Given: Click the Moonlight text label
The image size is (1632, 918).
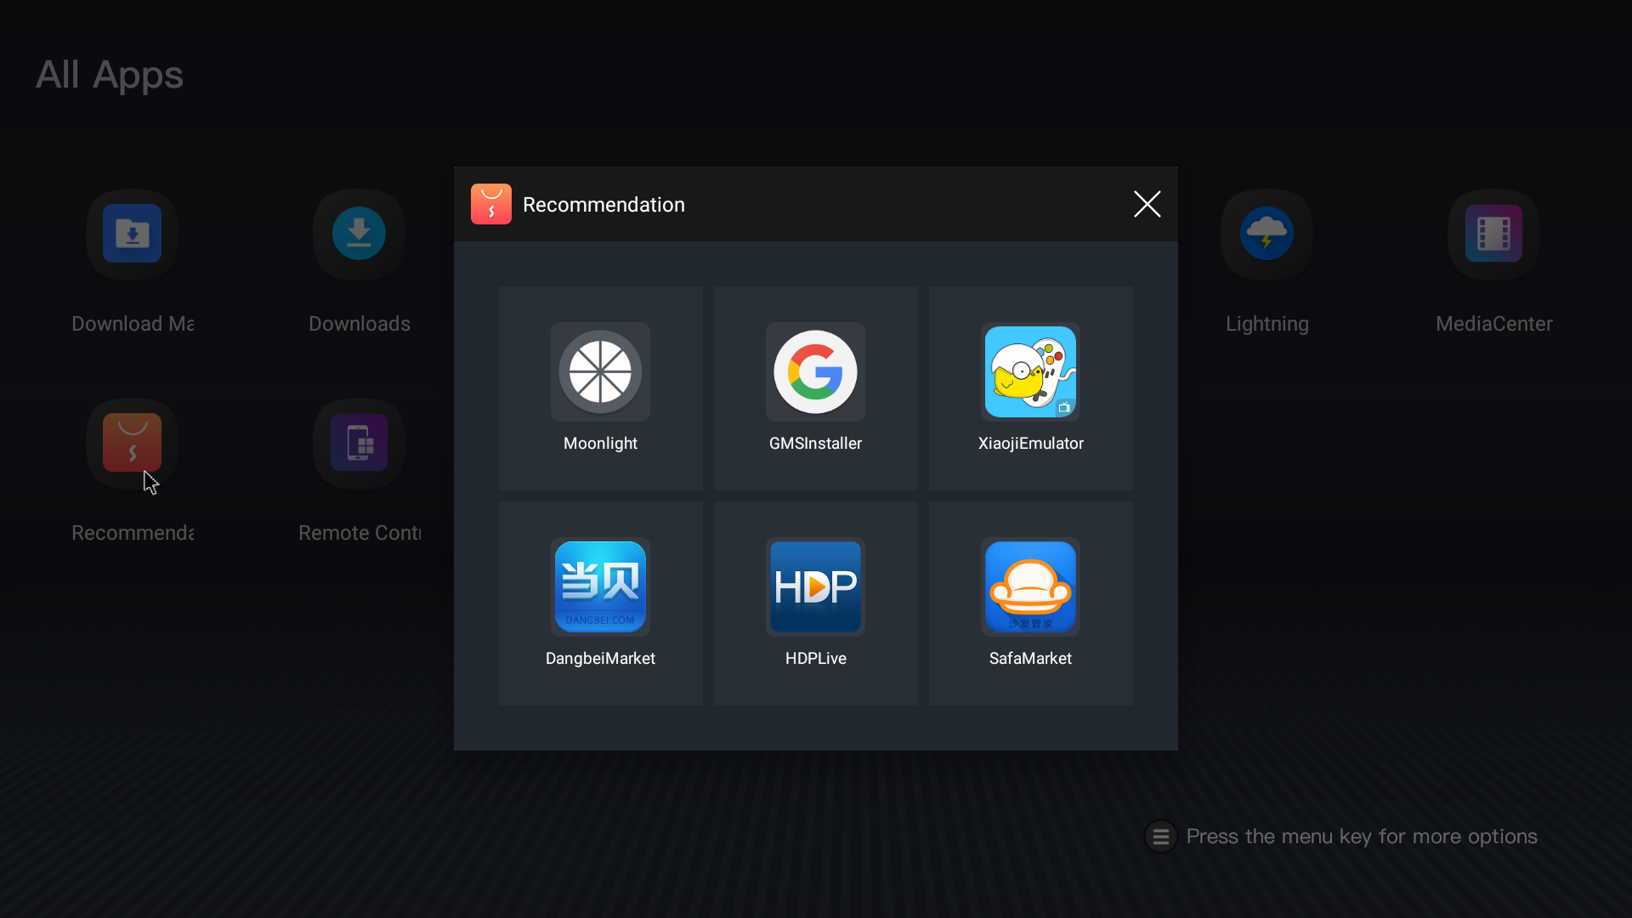Looking at the screenshot, I should tap(600, 444).
